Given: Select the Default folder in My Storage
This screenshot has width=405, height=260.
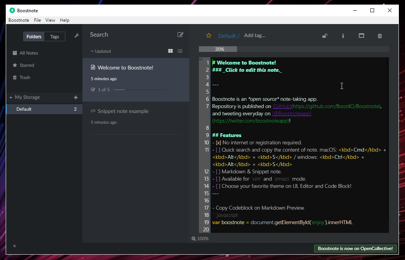Looking at the screenshot, I should 44,109.
